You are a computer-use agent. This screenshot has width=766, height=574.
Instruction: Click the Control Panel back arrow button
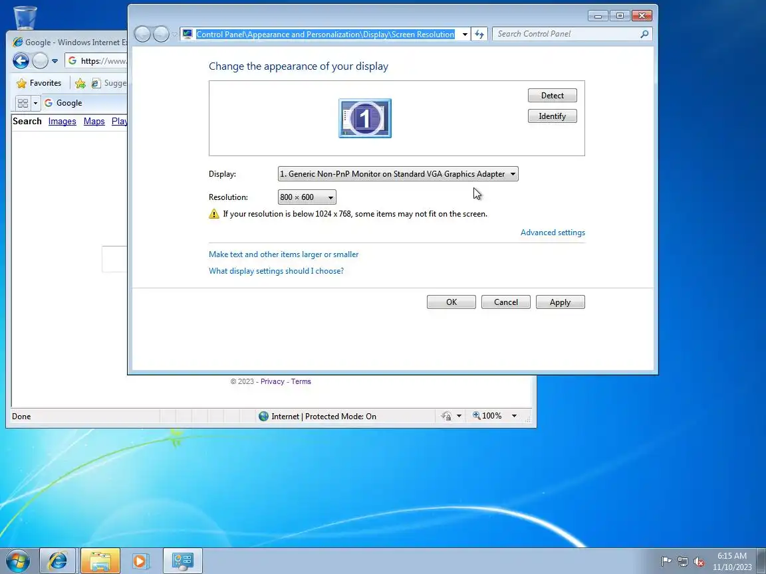(142, 34)
